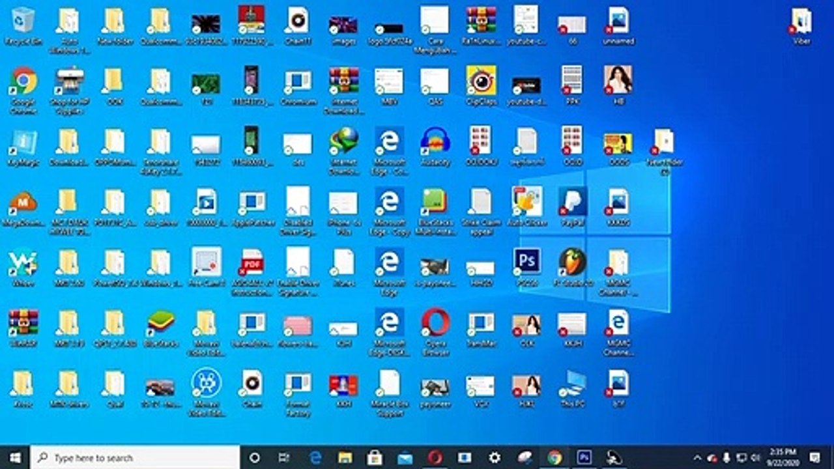
Task: Select the FL Studio 20 desktop shortcut
Action: click(573, 266)
